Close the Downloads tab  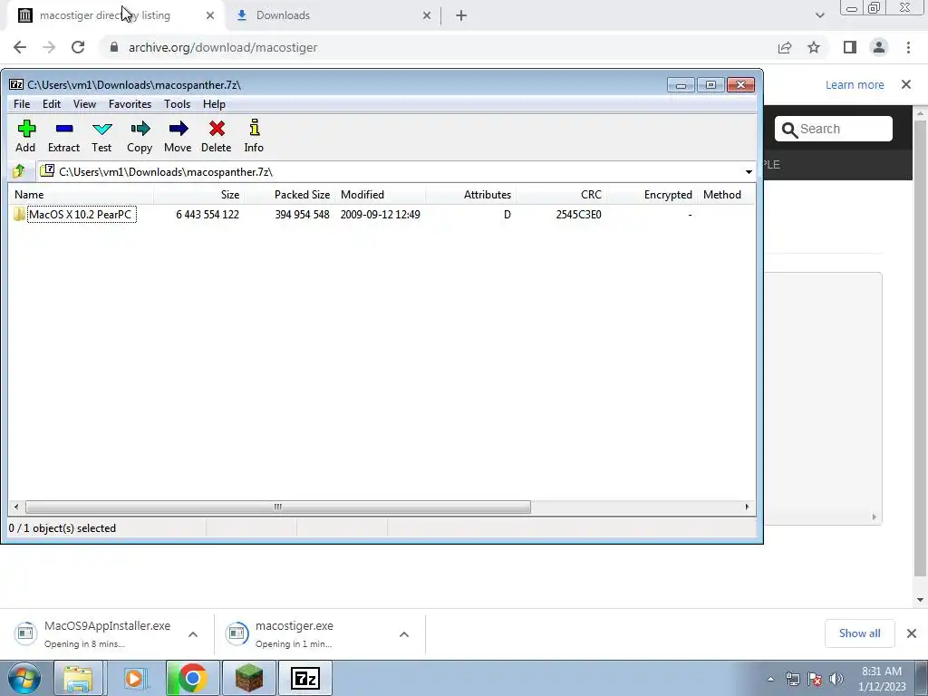coord(427,15)
